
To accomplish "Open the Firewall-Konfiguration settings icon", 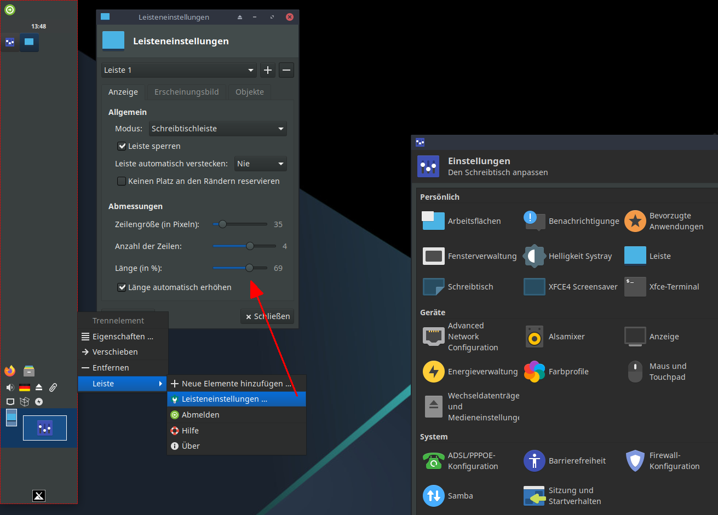I will click(x=635, y=461).
